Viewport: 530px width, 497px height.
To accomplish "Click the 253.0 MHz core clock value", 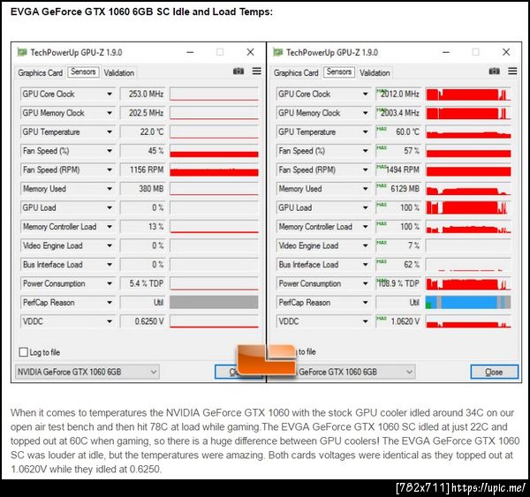I will click(143, 94).
